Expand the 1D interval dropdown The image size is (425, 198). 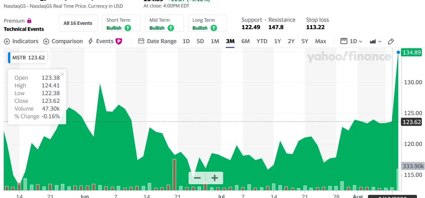click(x=351, y=41)
